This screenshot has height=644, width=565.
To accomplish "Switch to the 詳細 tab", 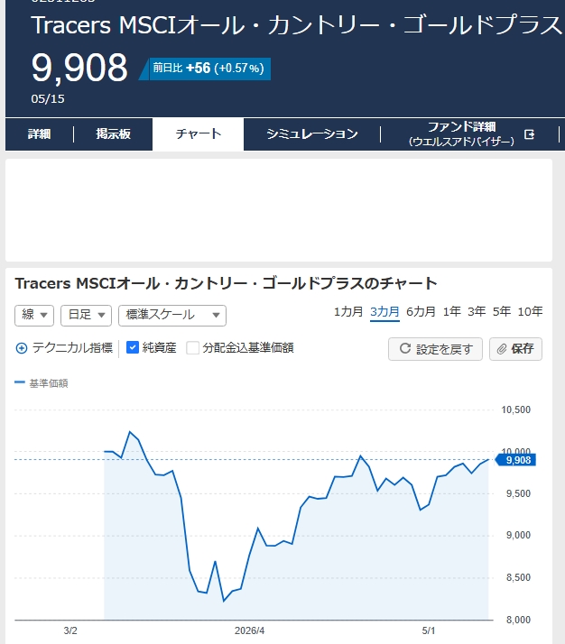I will pyautogui.click(x=39, y=133).
